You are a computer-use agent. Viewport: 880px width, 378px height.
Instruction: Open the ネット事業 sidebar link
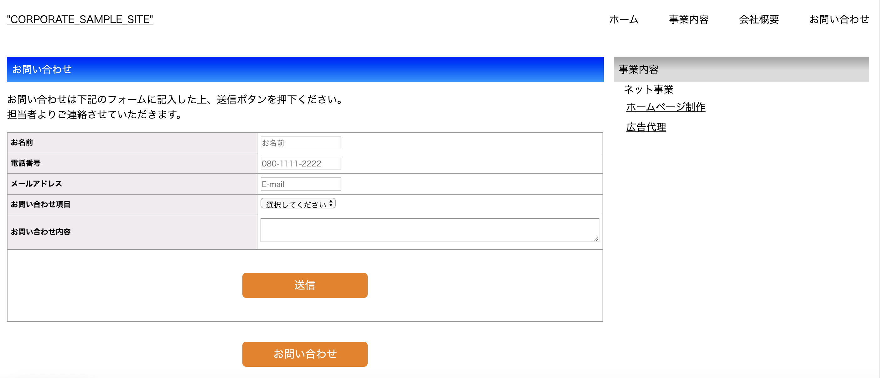pos(649,89)
